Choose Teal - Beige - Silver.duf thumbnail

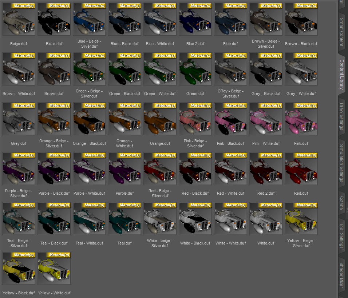tap(19, 218)
